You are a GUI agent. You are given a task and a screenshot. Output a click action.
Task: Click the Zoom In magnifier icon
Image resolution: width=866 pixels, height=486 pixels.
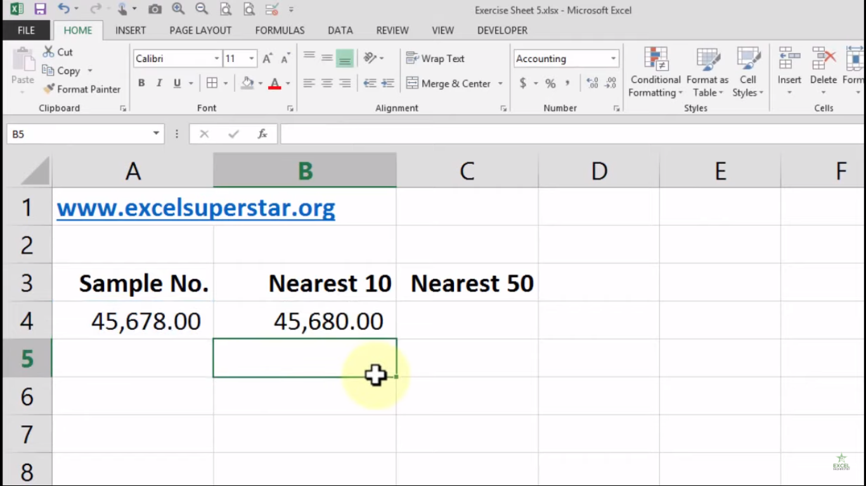point(178,9)
